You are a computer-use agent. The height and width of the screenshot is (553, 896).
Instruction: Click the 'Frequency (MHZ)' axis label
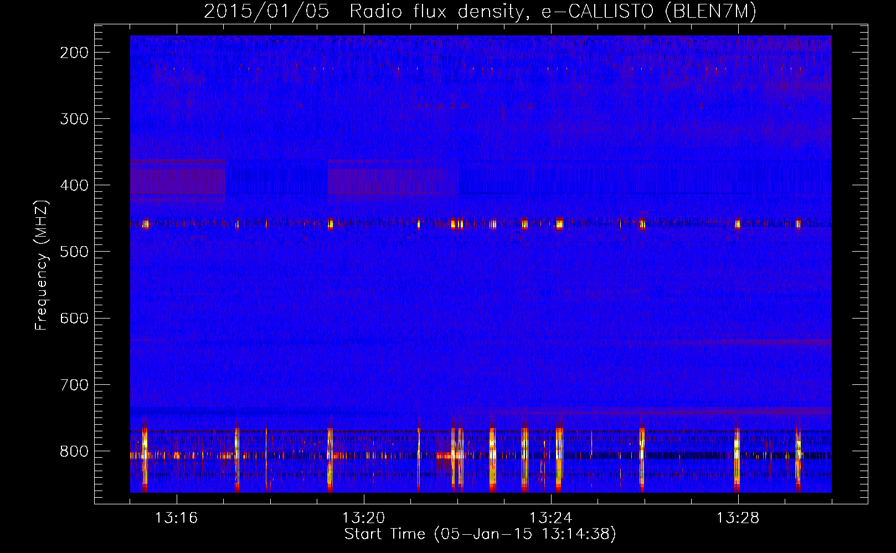click(x=42, y=265)
